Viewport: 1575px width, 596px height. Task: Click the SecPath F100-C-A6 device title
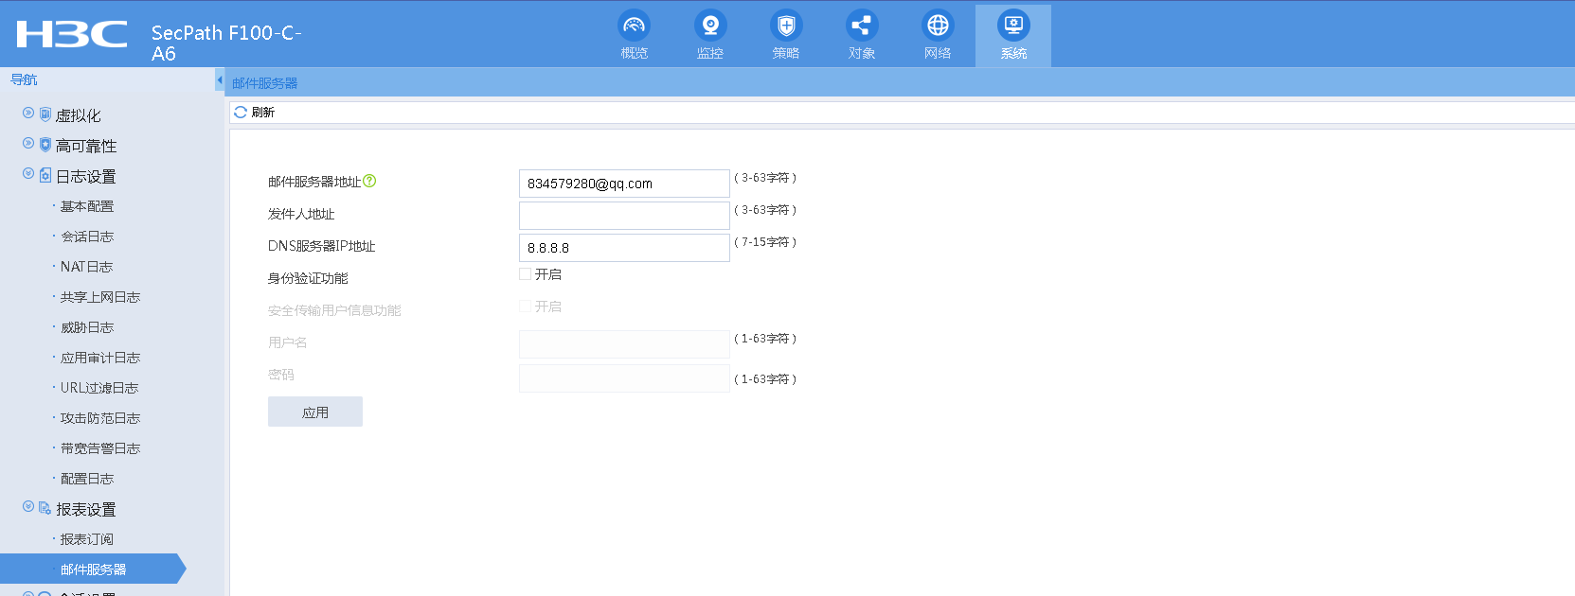pos(226,43)
